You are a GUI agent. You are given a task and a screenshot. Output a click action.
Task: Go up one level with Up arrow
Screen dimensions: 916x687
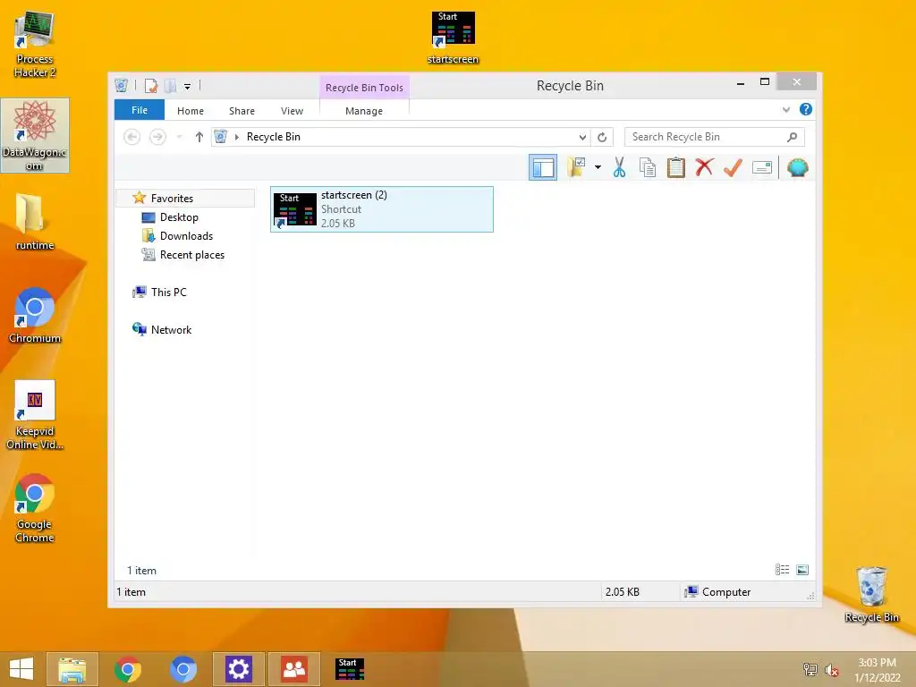[199, 137]
